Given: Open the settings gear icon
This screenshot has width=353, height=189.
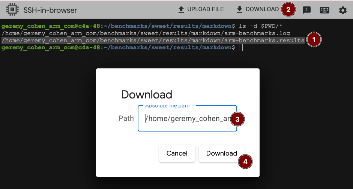Looking at the screenshot, I should click(342, 10).
